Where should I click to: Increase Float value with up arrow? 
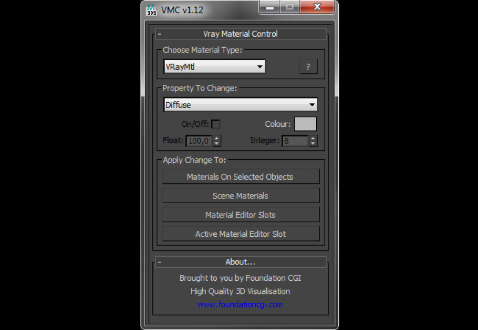[217, 138]
